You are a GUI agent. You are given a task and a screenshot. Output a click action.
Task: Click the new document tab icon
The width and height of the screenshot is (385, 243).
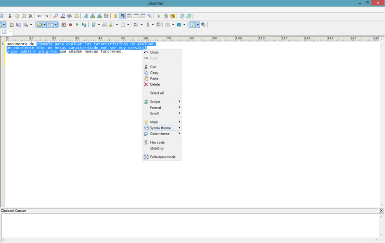(4, 32)
